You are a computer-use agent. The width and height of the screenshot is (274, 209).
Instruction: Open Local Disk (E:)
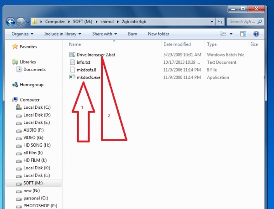(x=37, y=122)
